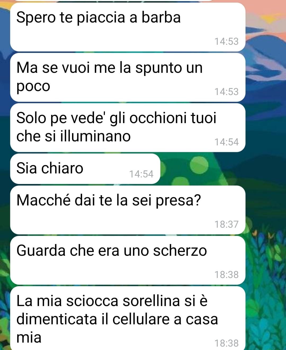The width and height of the screenshot is (286, 350).
Task: Click the word 'barba' in first message
Action: tap(161, 17)
